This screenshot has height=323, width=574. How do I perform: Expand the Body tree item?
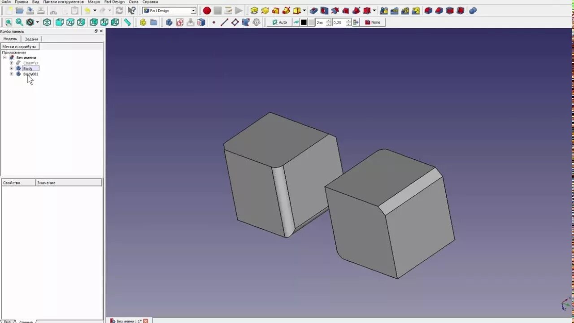[x=12, y=68]
